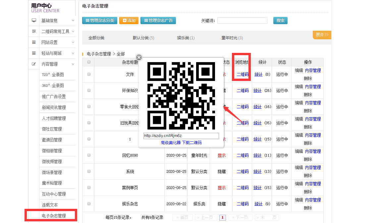The width and height of the screenshot is (380, 223).
Task: Click the 搜索 search button
Action: (280, 20)
